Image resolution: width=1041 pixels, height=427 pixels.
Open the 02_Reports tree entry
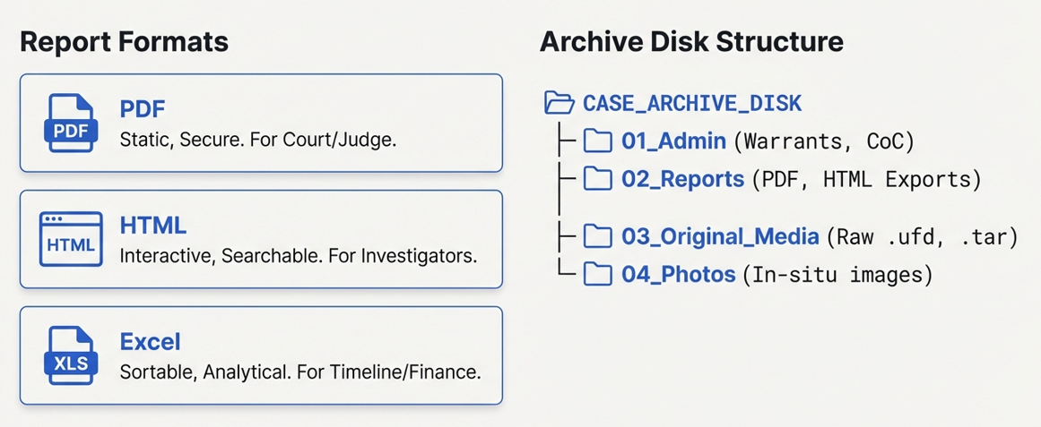pos(682,179)
